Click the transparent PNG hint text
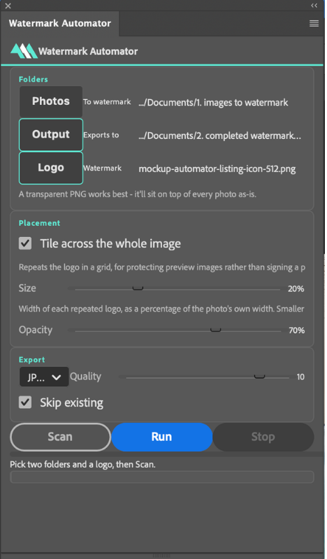327x559 pixels. coord(137,195)
